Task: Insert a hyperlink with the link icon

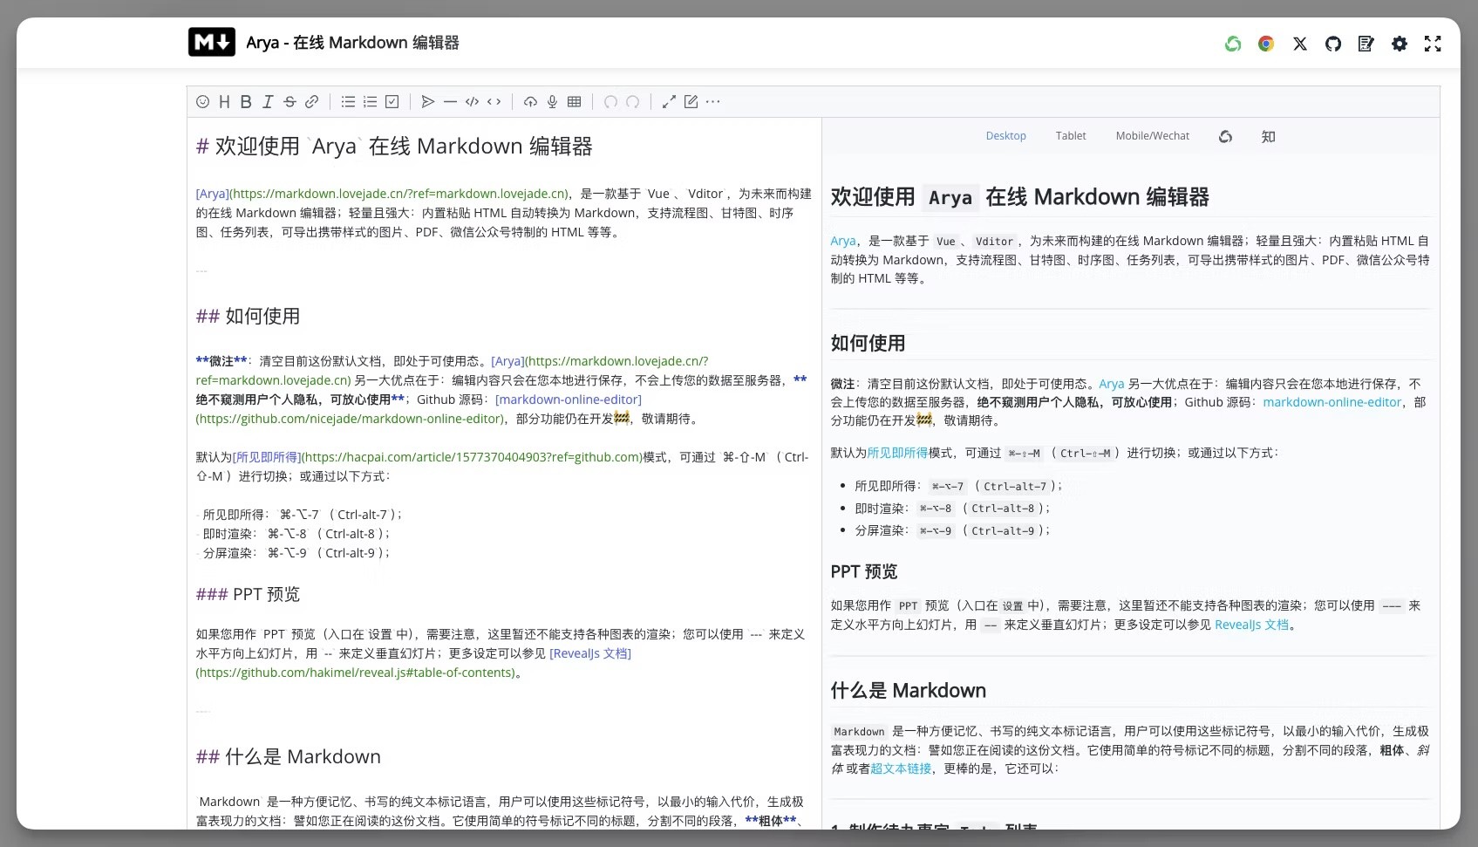Action: [x=311, y=102]
